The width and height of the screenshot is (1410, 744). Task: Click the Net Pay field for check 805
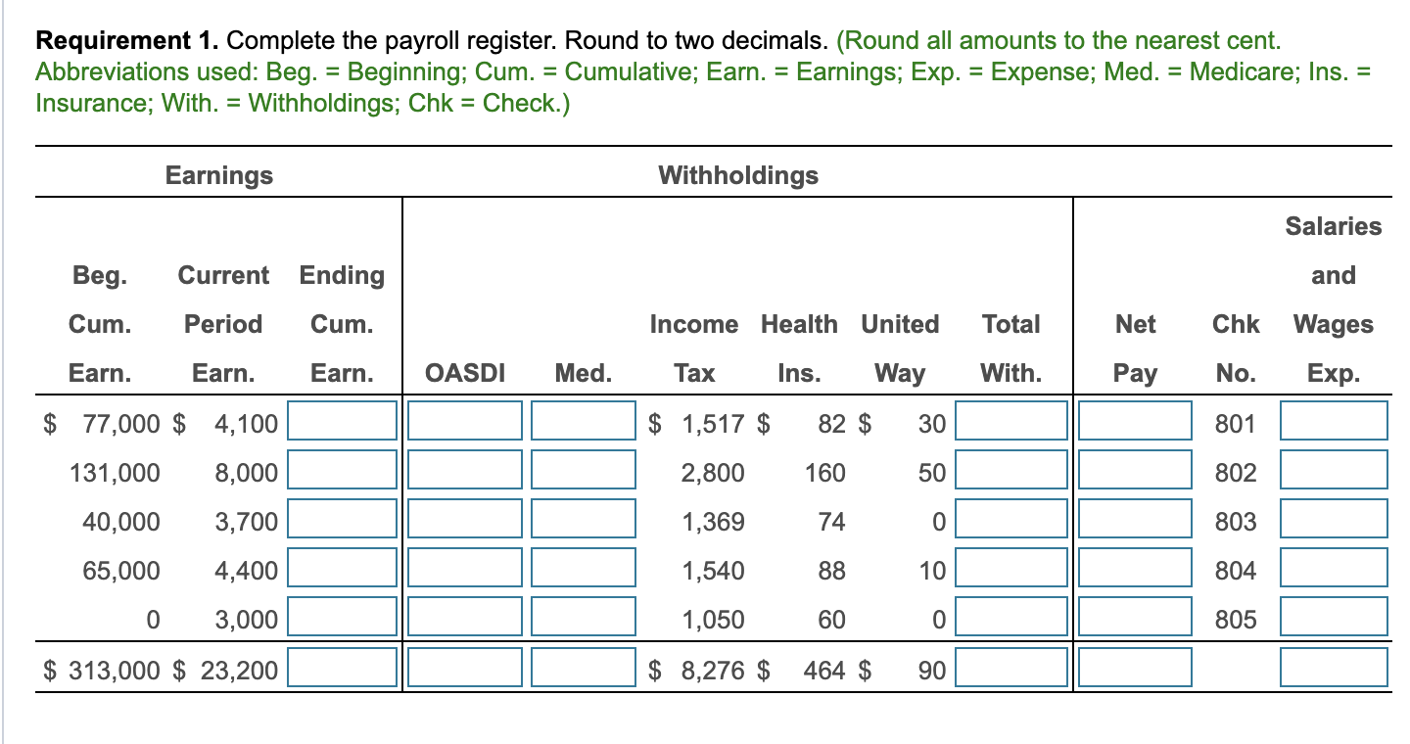click(1134, 617)
